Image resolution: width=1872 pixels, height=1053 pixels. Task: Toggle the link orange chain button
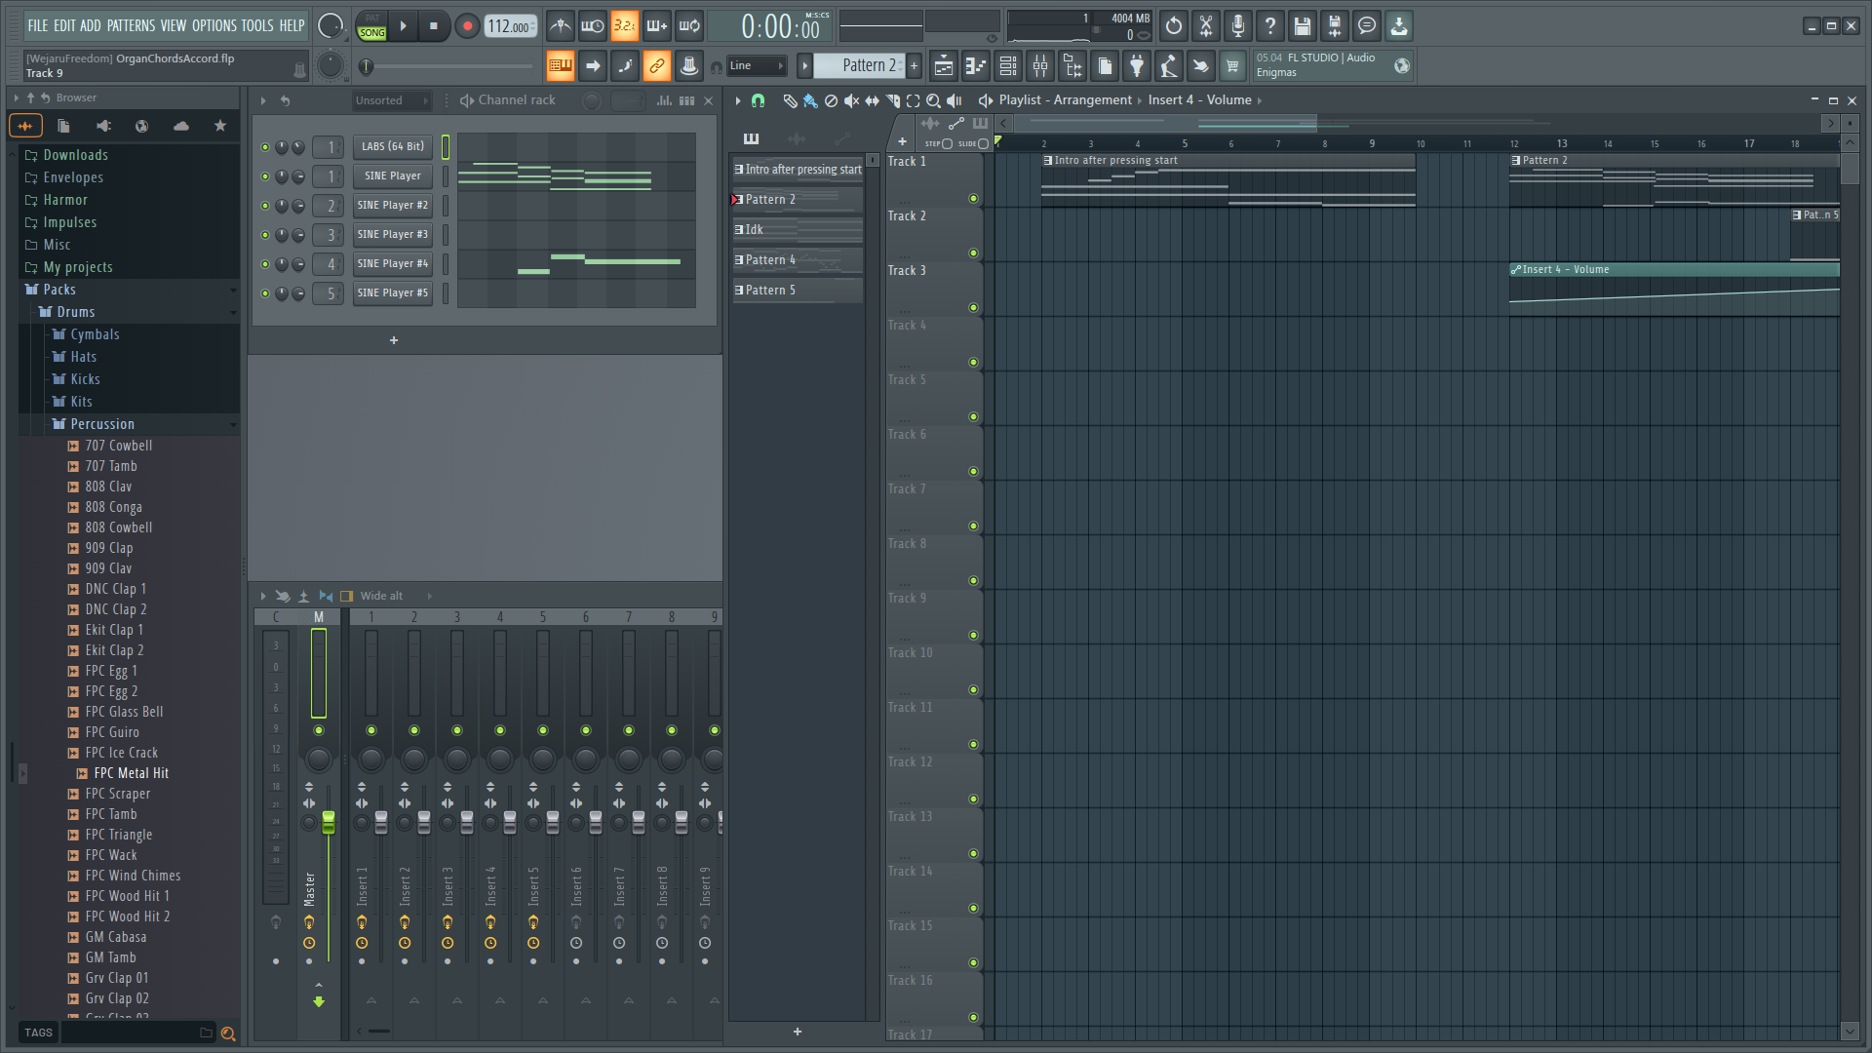pyautogui.click(x=656, y=66)
